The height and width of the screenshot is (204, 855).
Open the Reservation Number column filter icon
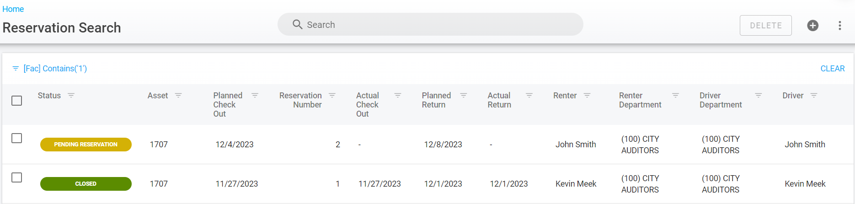click(332, 96)
